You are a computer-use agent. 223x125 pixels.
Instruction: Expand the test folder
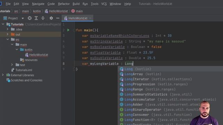coord(12,65)
